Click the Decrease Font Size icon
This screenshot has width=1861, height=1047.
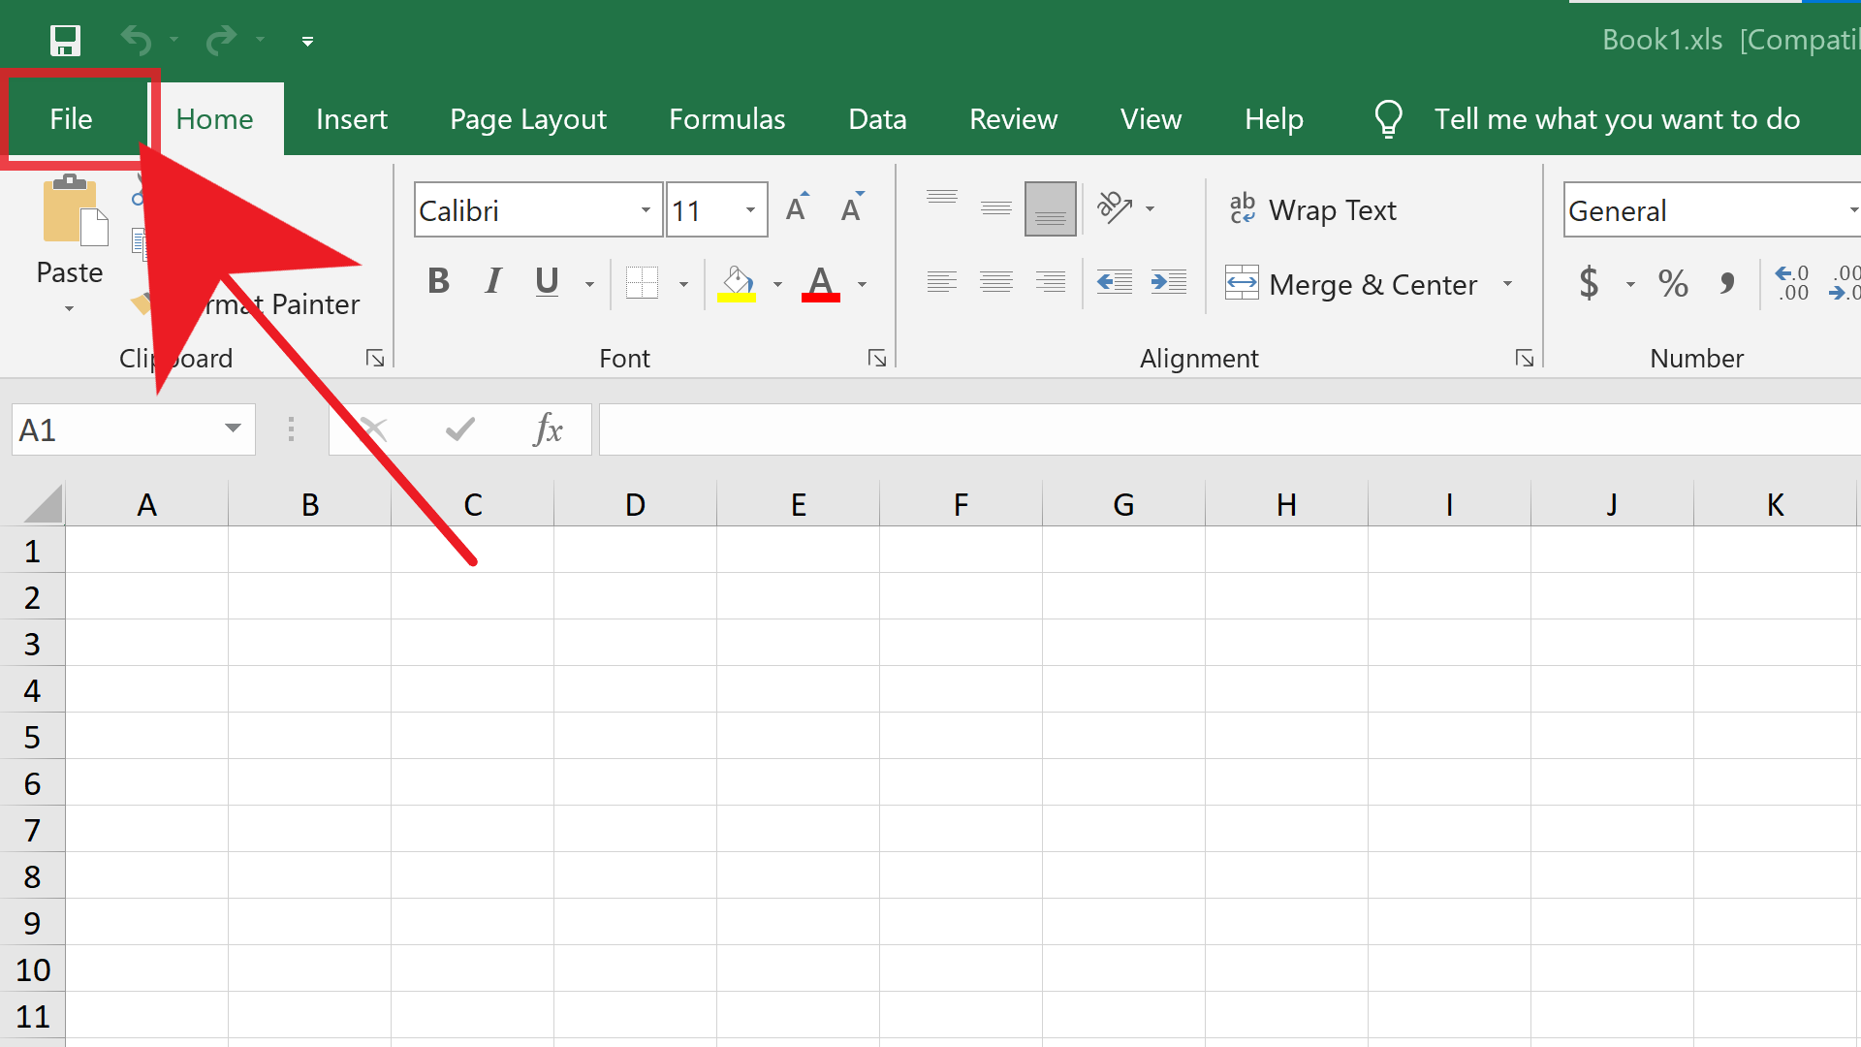point(852,208)
